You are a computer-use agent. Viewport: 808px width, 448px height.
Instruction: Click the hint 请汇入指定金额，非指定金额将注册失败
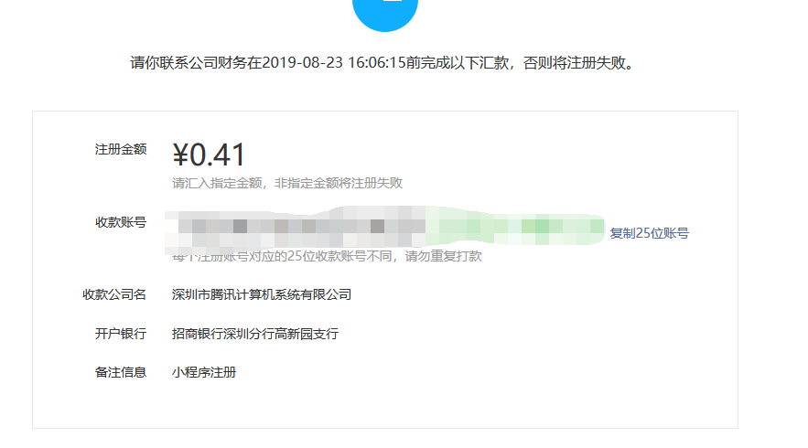click(x=287, y=184)
